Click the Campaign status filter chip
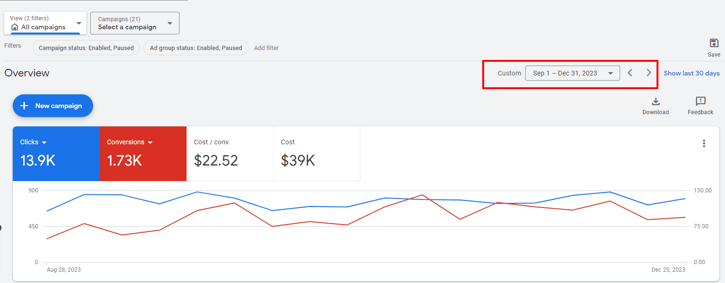The width and height of the screenshot is (725, 283). click(x=86, y=48)
